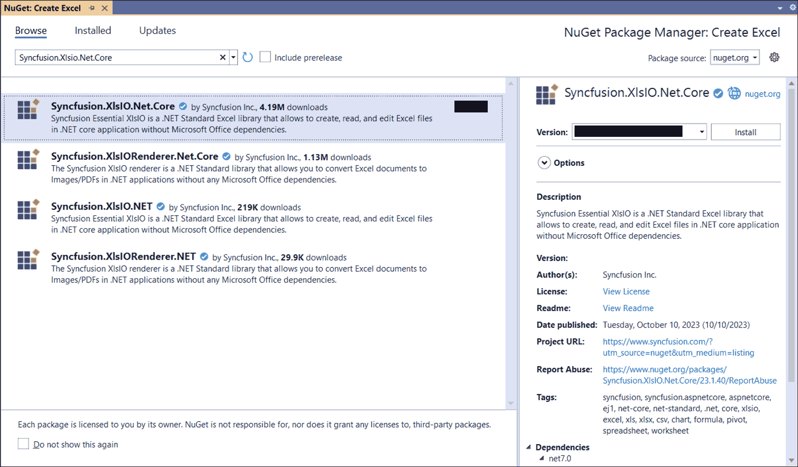This screenshot has width=798, height=467.
Task: Open NuGet settings gear icon
Action: (774, 57)
